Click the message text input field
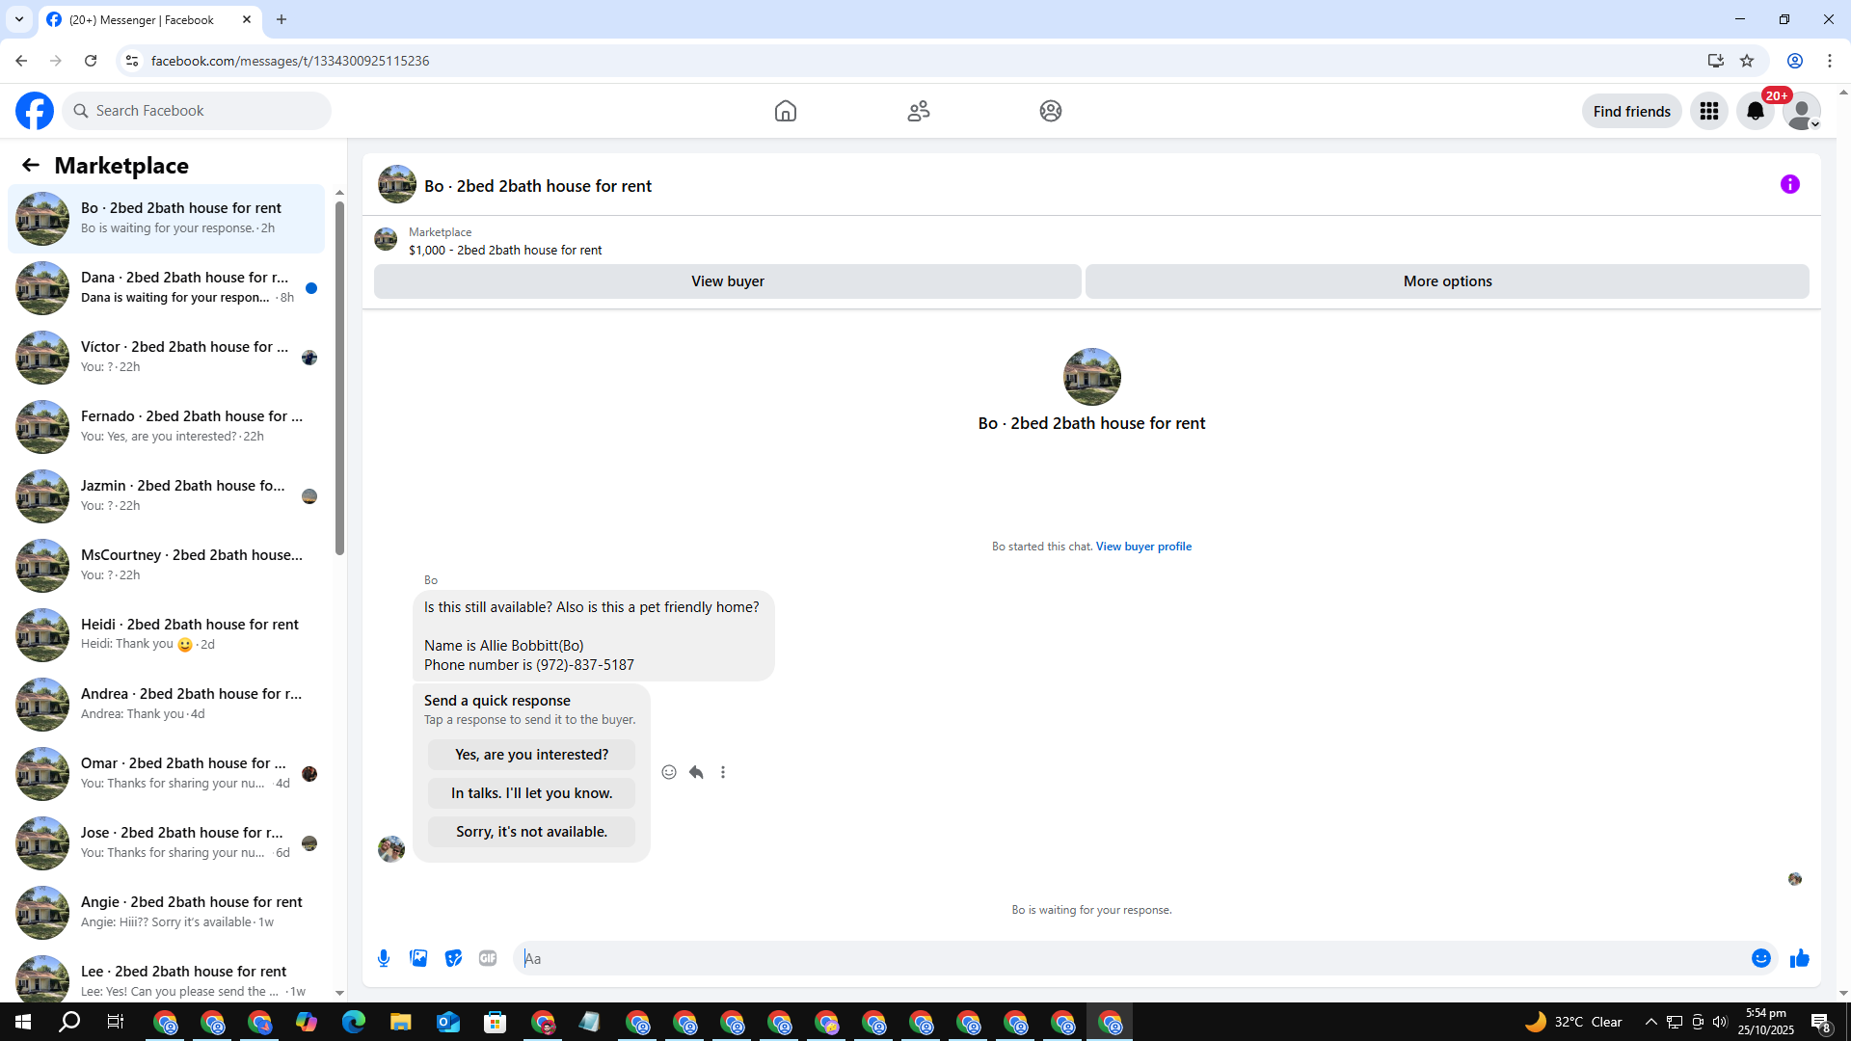 [1128, 958]
